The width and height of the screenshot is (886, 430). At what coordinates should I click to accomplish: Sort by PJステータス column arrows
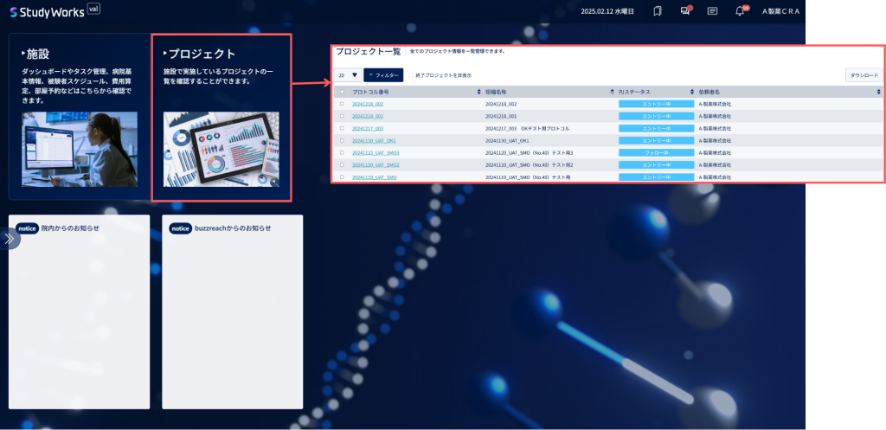tap(692, 92)
